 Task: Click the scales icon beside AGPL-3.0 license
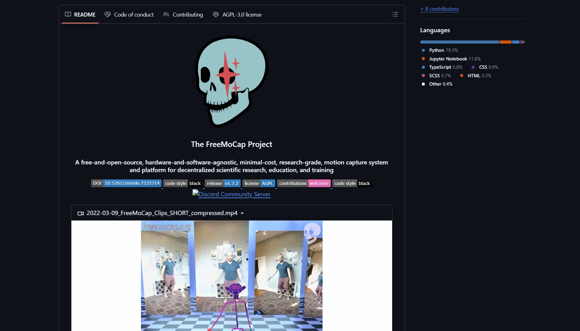point(216,14)
